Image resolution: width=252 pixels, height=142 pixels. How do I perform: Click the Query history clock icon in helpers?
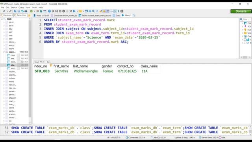pyautogui.click(x=245, y=36)
